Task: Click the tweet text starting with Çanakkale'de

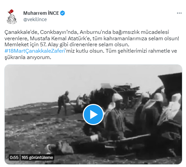Action: (86, 32)
